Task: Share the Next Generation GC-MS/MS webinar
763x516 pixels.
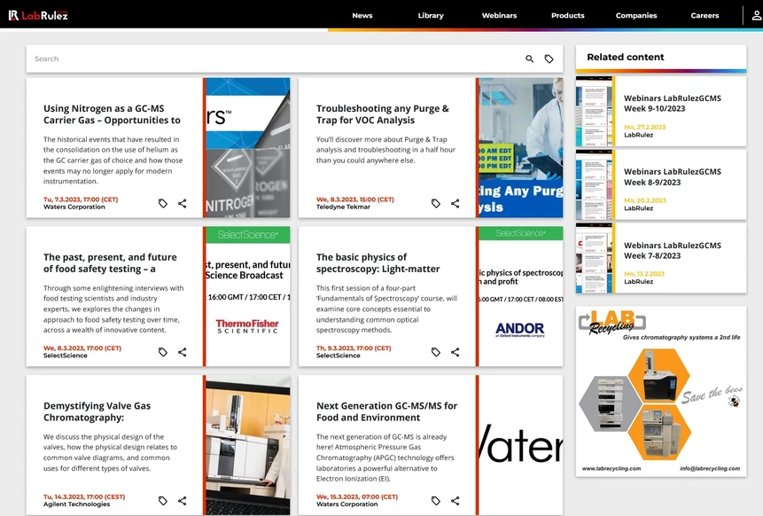Action: [x=455, y=500]
